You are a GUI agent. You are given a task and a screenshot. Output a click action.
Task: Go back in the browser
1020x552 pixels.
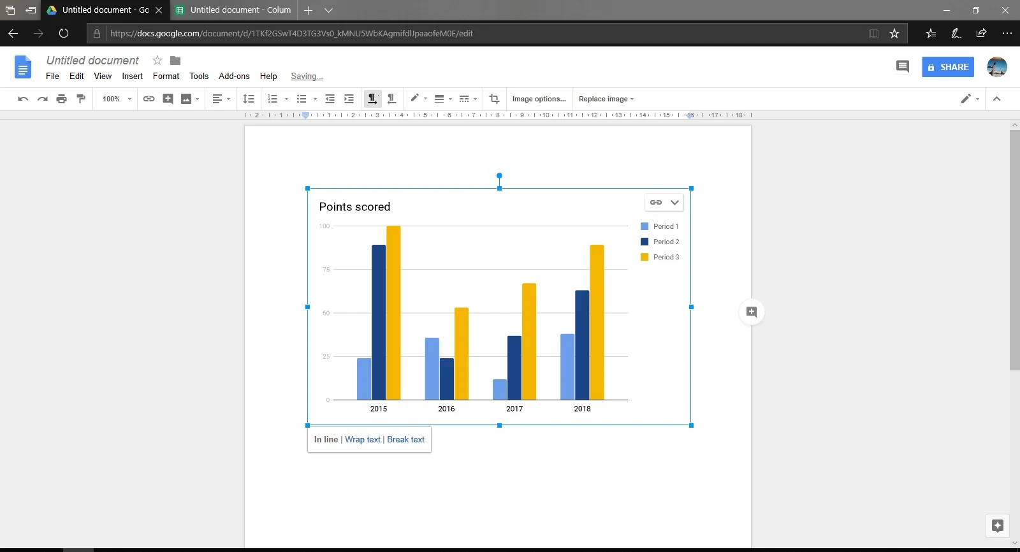pyautogui.click(x=13, y=33)
